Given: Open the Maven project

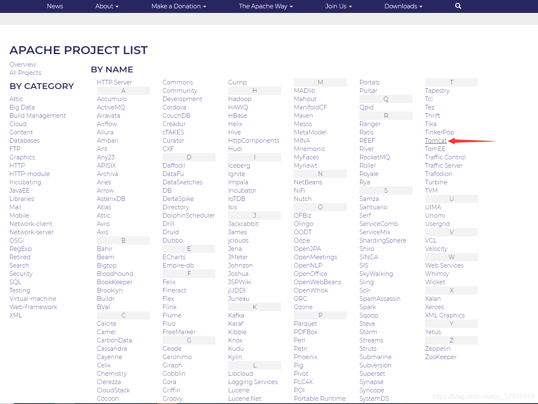Looking at the screenshot, I should point(303,116).
